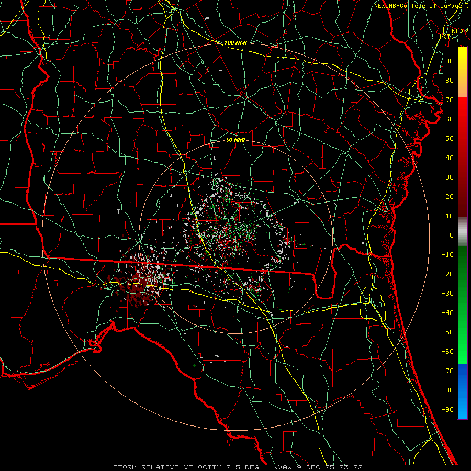Image resolution: width=471 pixels, height=471 pixels.
Task: Click the positive 20 value on the velocity scale
Action: coord(450,197)
